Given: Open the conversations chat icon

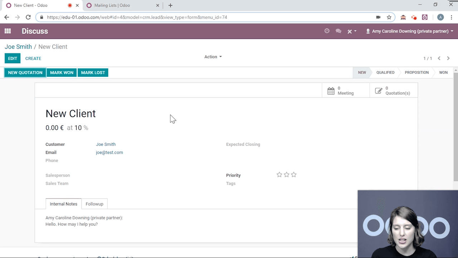Looking at the screenshot, I should pos(338,31).
